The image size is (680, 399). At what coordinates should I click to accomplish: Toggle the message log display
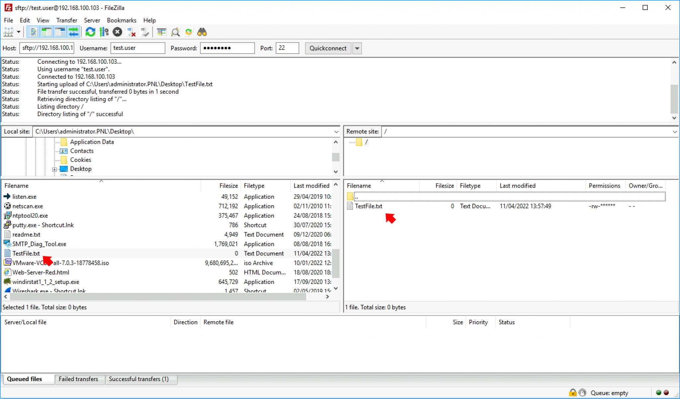coord(33,32)
